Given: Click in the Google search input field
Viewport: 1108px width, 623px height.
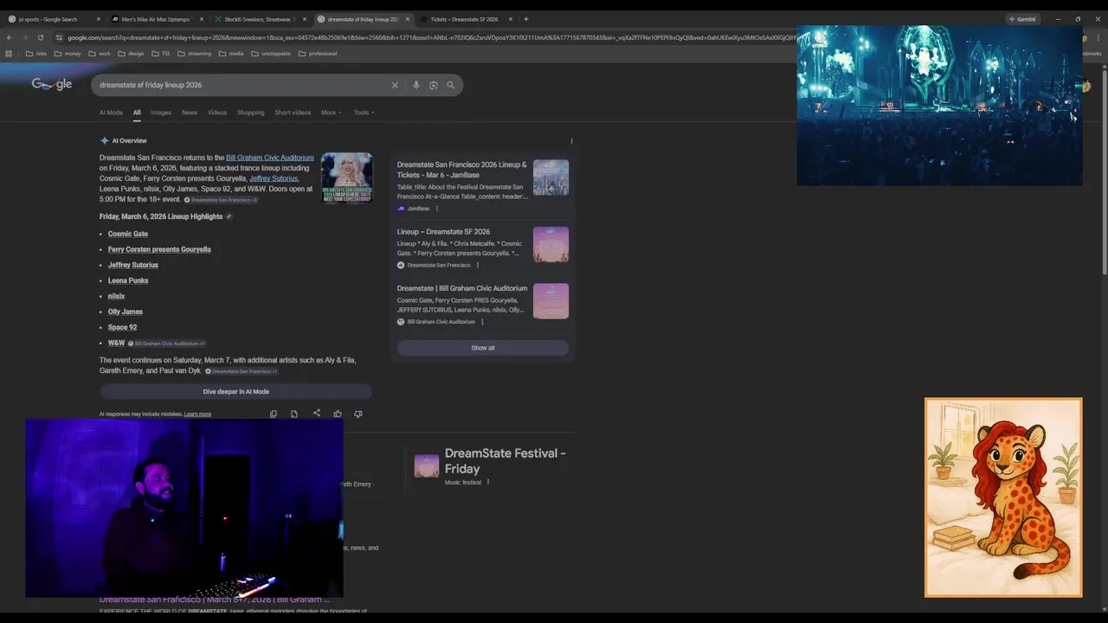Looking at the screenshot, I should click(x=242, y=85).
